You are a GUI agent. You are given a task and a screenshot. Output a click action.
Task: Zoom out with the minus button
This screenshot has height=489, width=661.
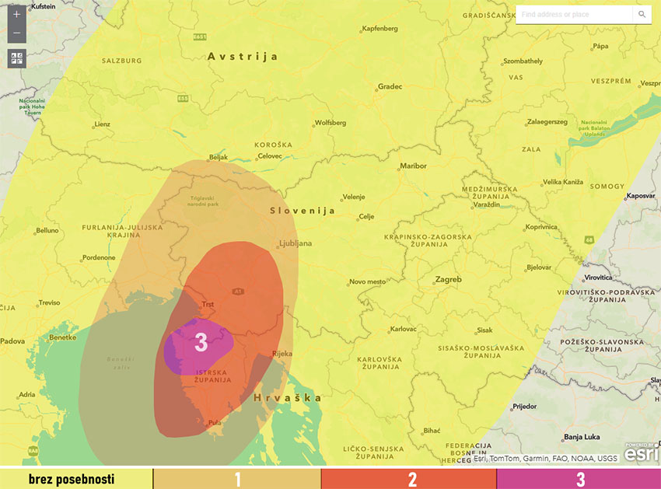pyautogui.click(x=16, y=33)
